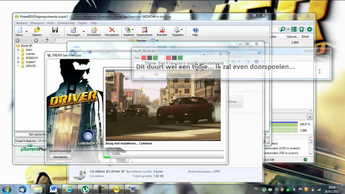Click the NL language indicator in taskbar
This screenshot has height=194, width=345.
coord(256,189)
